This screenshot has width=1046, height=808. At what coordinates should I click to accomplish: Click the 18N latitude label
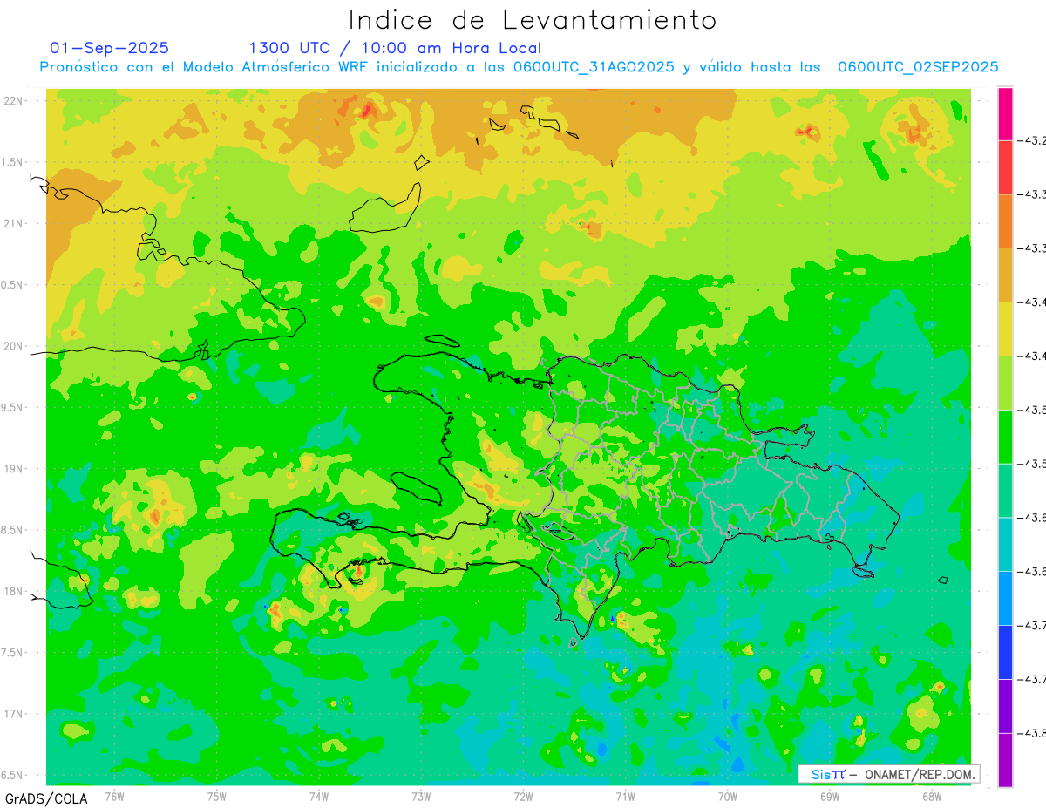tap(15, 591)
